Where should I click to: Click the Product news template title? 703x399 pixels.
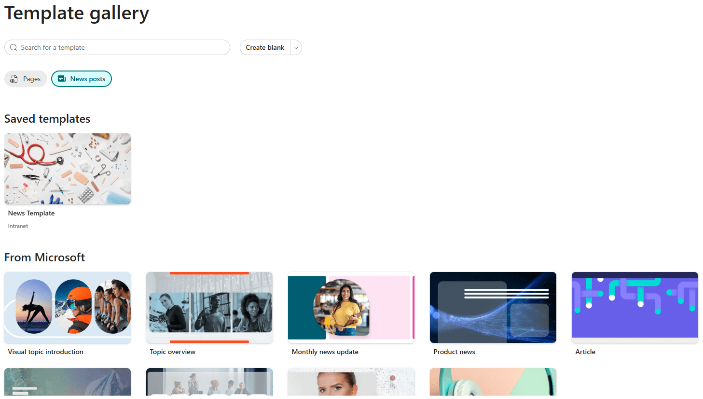[x=454, y=352]
